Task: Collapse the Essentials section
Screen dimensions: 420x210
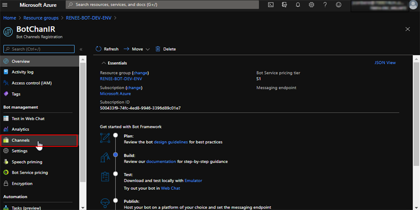Action: click(x=103, y=63)
